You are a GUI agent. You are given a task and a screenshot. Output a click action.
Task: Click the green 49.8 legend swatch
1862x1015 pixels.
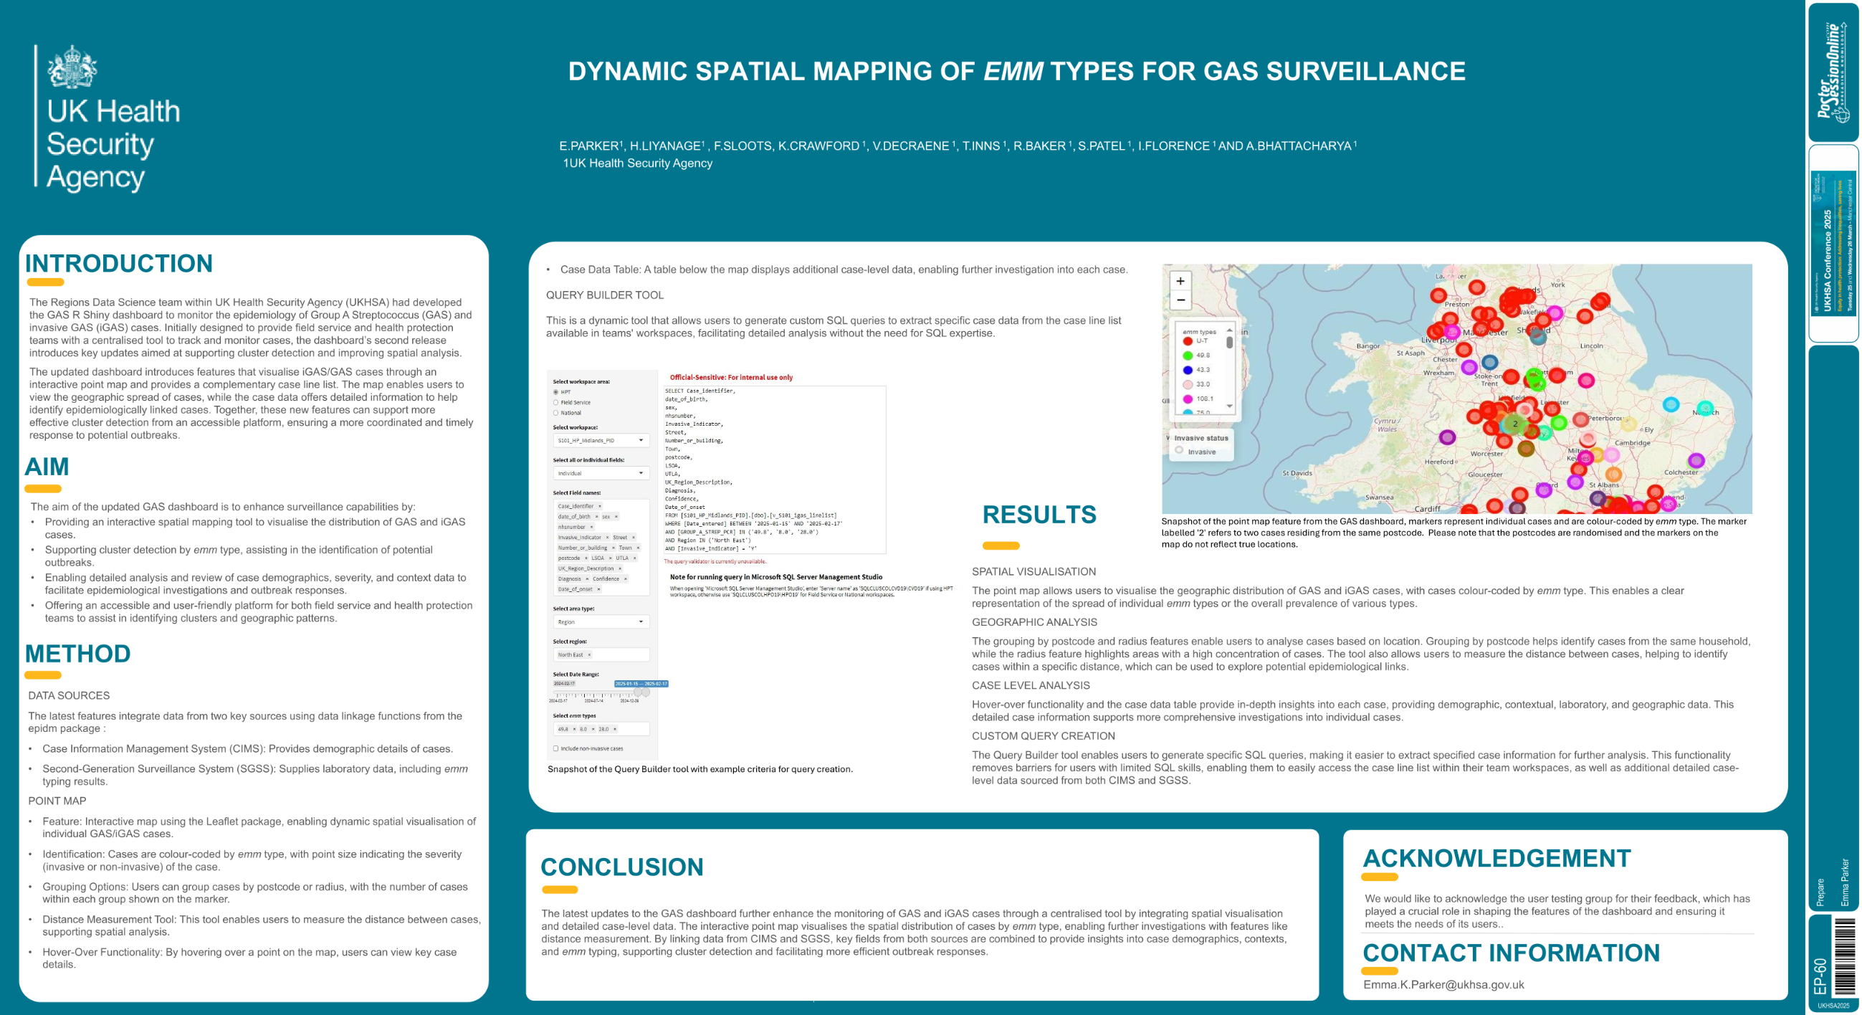pyautogui.click(x=1188, y=356)
